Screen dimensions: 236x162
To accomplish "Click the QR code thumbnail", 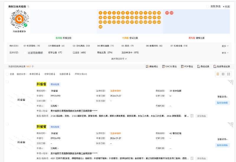I will click(19, 19).
